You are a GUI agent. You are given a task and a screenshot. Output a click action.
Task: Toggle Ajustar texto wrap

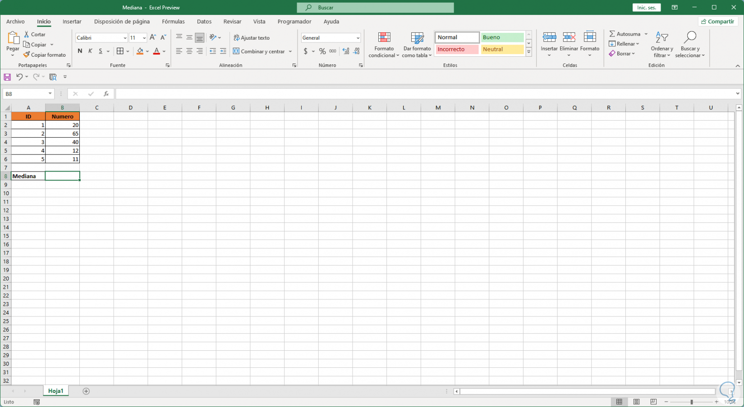point(252,38)
